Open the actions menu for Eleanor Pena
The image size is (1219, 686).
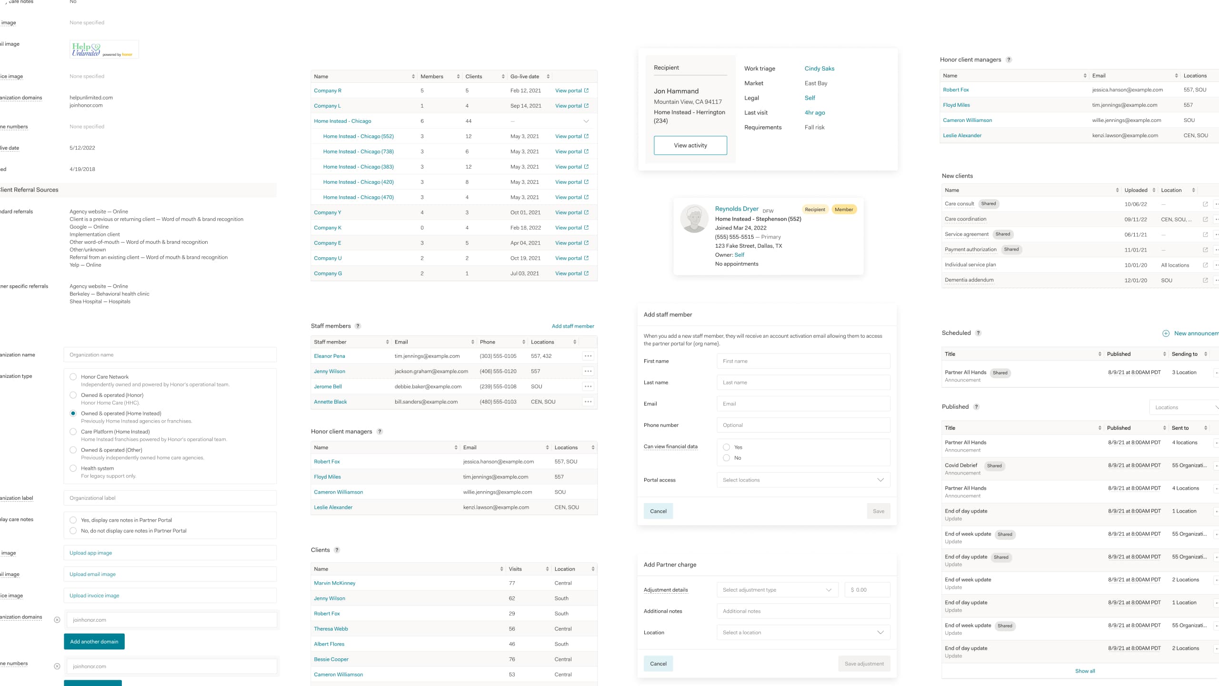[588, 356]
